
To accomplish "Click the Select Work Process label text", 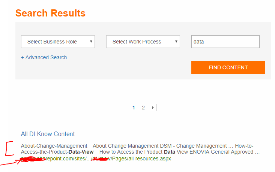I will point(137,42).
